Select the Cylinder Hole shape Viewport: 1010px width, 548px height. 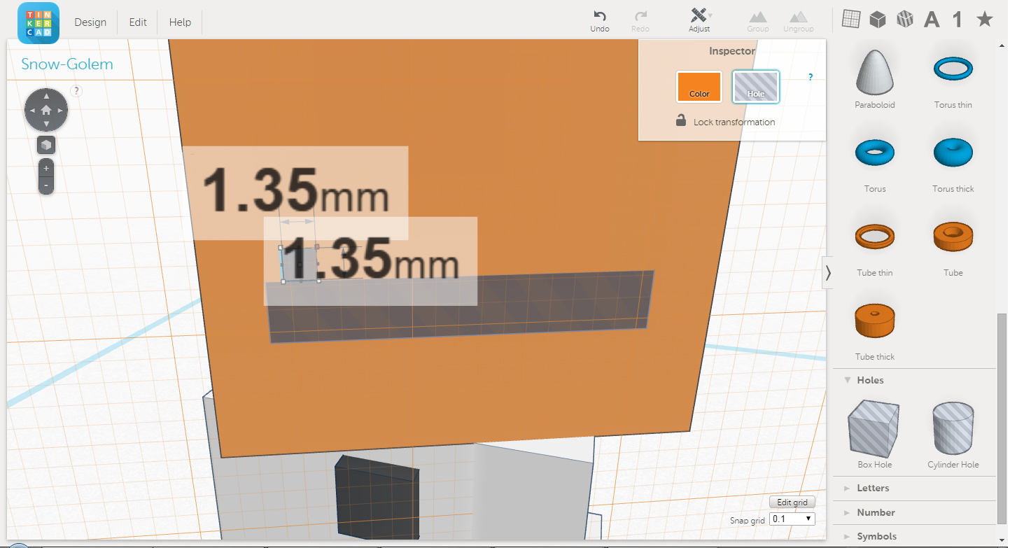953,435
